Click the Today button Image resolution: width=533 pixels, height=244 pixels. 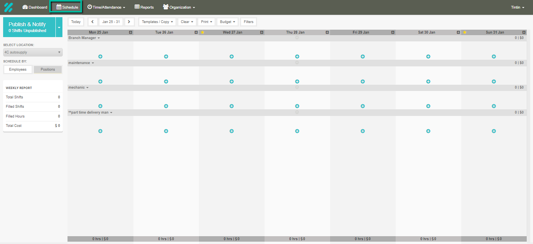click(x=76, y=22)
